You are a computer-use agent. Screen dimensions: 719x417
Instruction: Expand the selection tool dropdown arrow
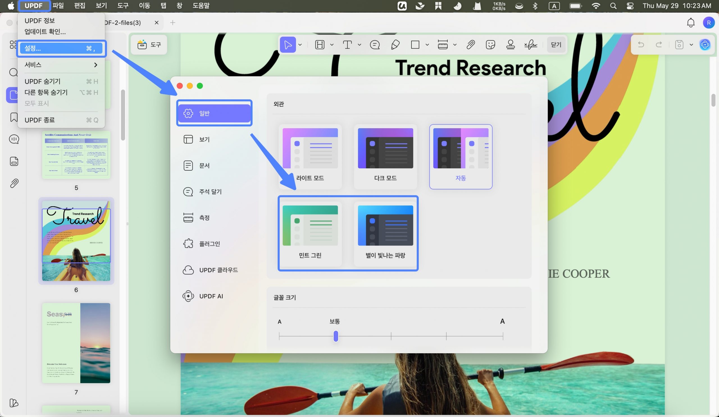(x=300, y=45)
